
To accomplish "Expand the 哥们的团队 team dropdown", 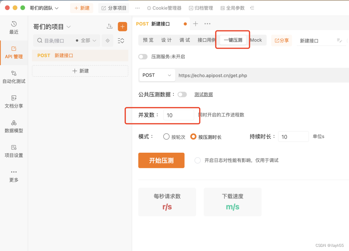I will pos(44,8).
